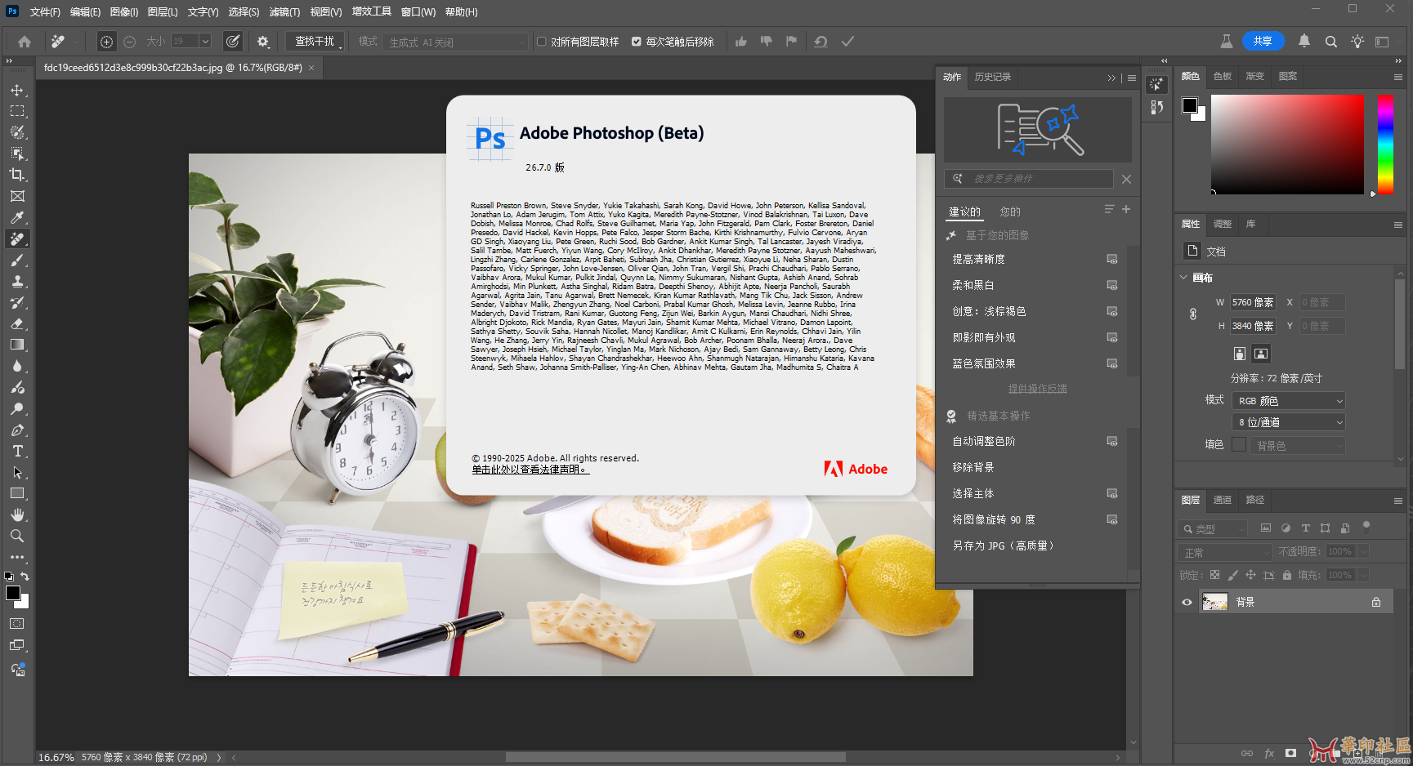Select the Frame tool
This screenshot has height=766, width=1413.
(x=17, y=196)
